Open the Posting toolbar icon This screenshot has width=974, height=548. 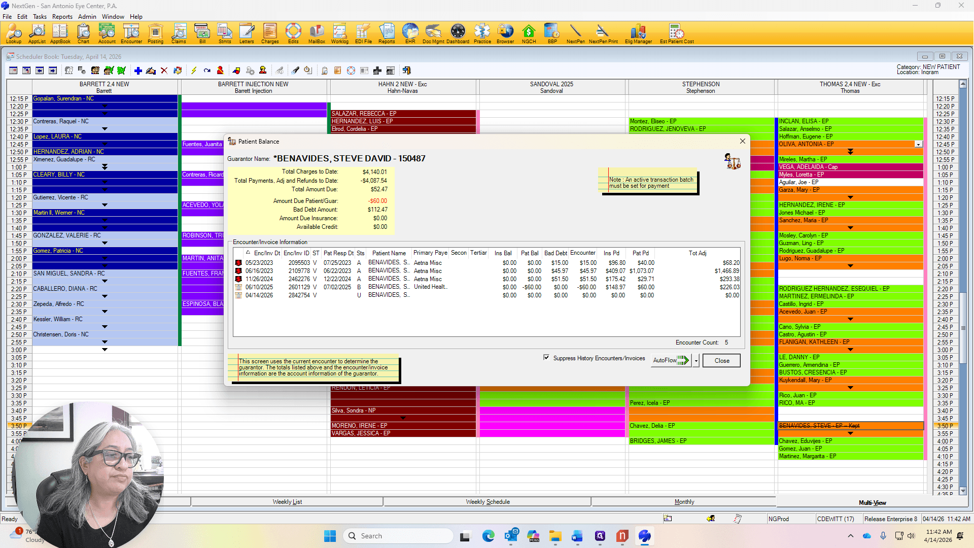tap(155, 33)
